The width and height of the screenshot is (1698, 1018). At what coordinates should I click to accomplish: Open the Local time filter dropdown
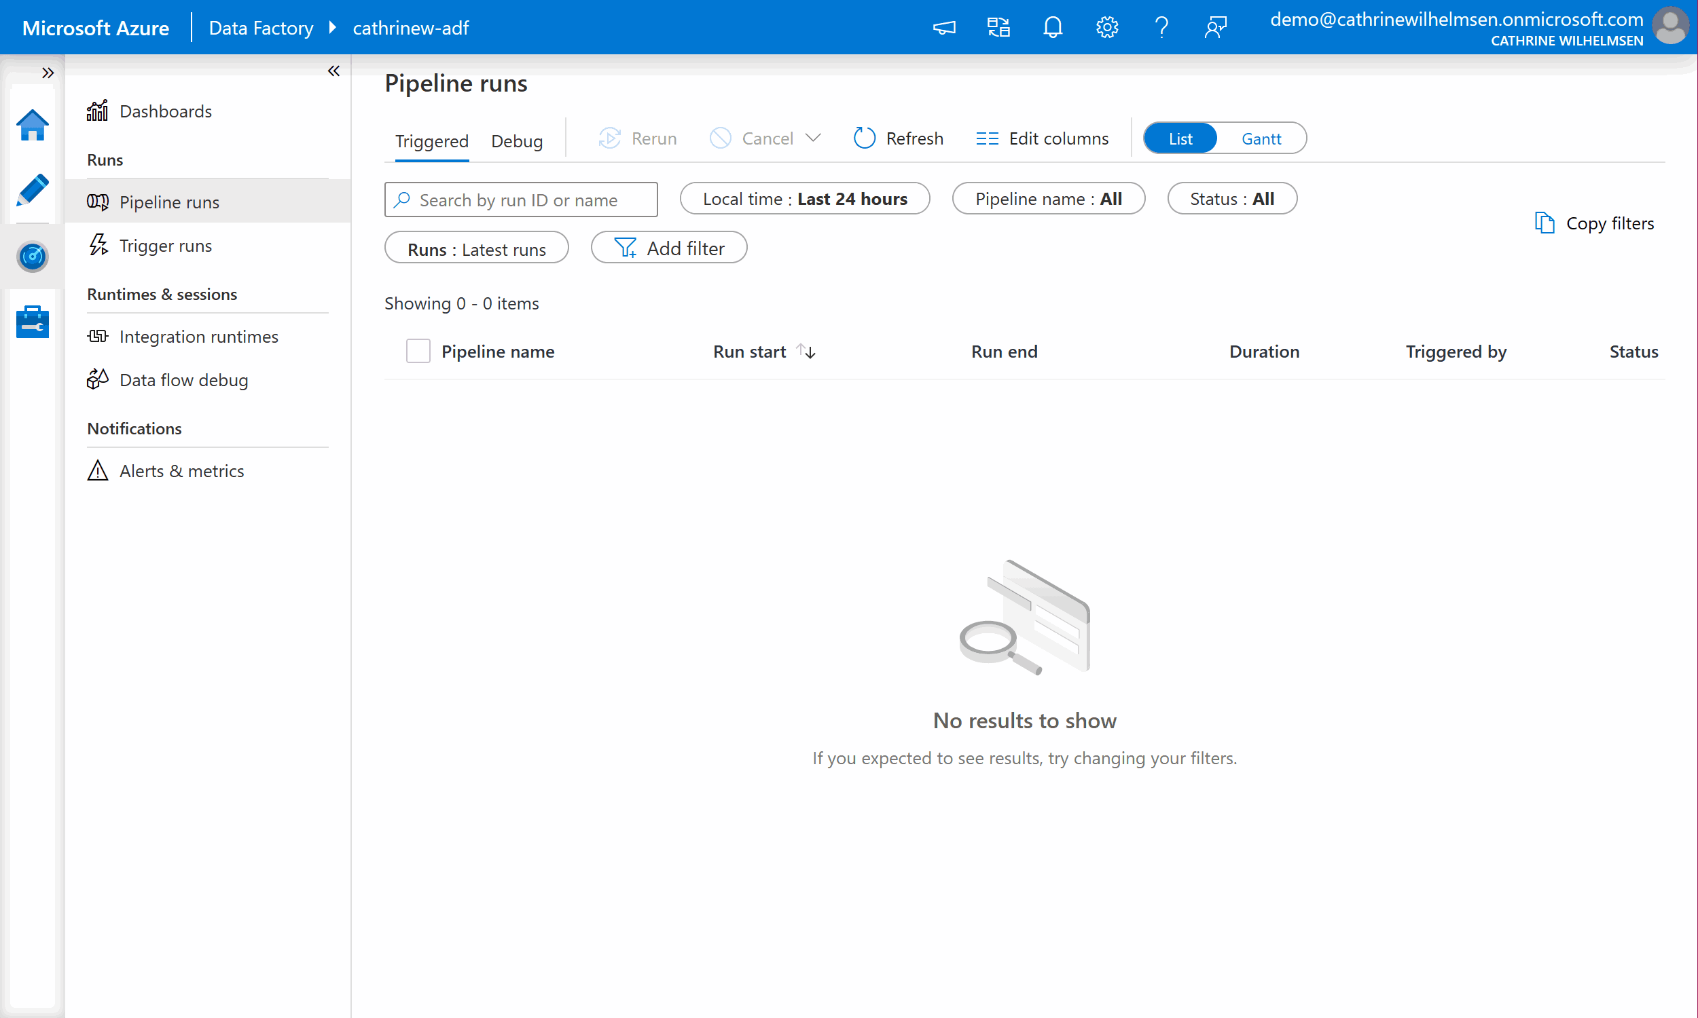pos(804,199)
